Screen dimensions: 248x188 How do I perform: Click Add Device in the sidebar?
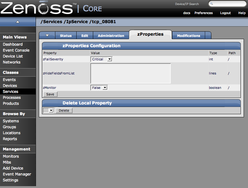point(13,168)
